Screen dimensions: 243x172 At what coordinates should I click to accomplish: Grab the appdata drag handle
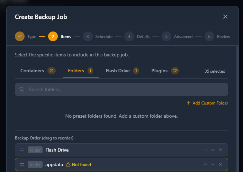tap(22, 164)
